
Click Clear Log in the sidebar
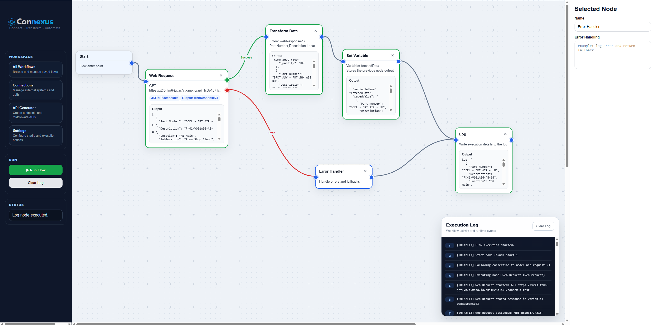[36, 183]
